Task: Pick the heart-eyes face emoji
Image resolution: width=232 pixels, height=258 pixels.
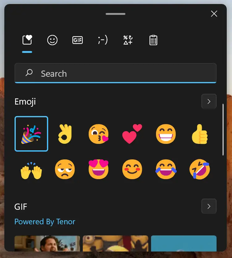Action: click(99, 169)
